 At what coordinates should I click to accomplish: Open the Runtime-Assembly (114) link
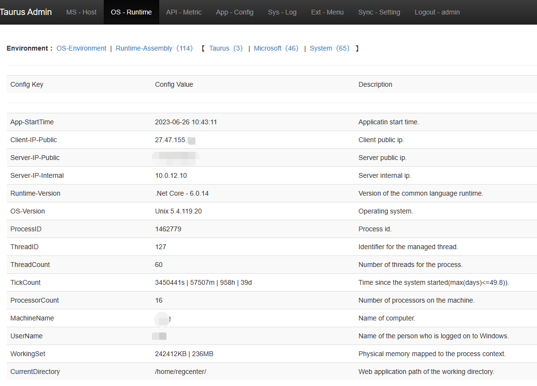(x=154, y=48)
